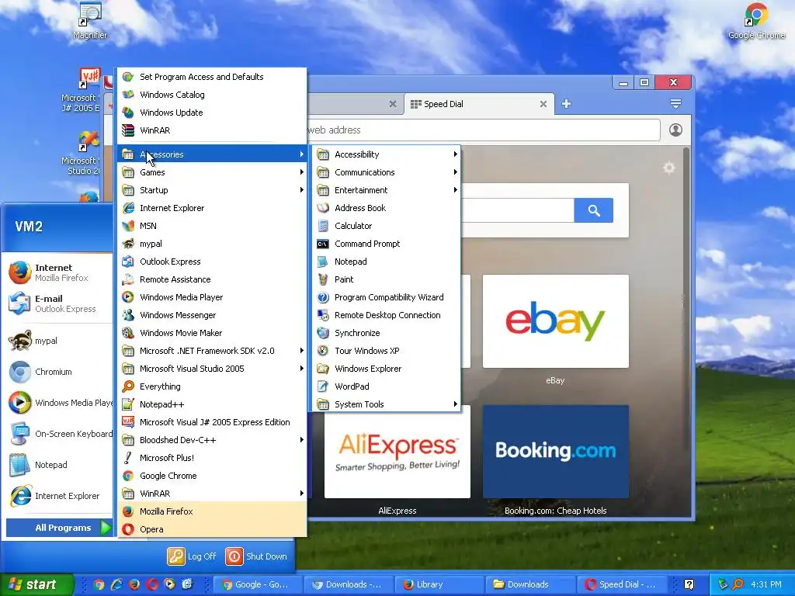Viewport: 795px width, 596px height.
Task: Launch Program Compatibility Wizard
Action: point(387,297)
